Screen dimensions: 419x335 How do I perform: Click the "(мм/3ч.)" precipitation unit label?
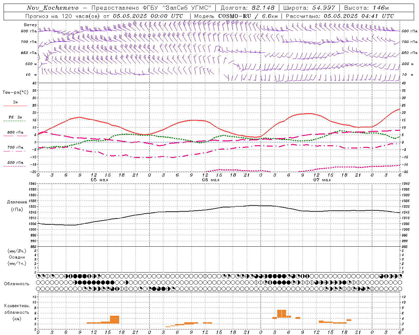coord(17,251)
